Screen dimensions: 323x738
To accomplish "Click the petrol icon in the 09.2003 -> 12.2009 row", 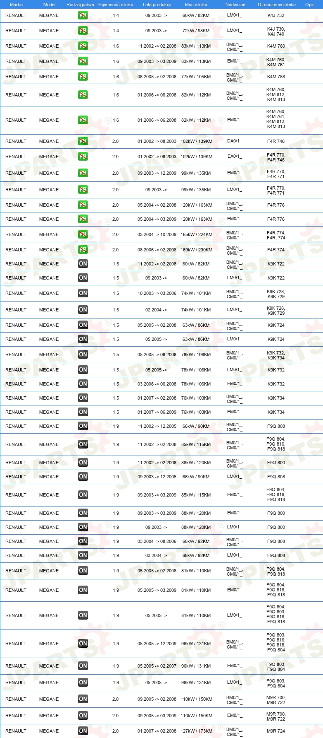I will pos(83,173).
